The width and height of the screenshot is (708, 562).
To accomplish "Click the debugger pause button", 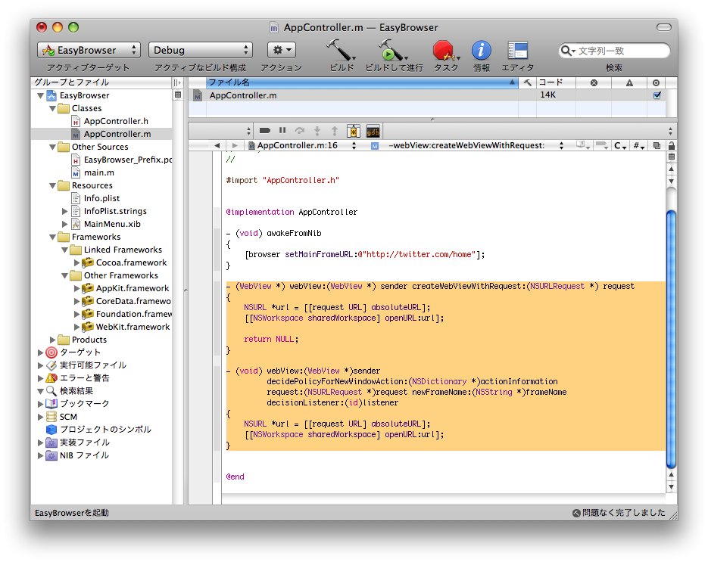I will coord(282,130).
